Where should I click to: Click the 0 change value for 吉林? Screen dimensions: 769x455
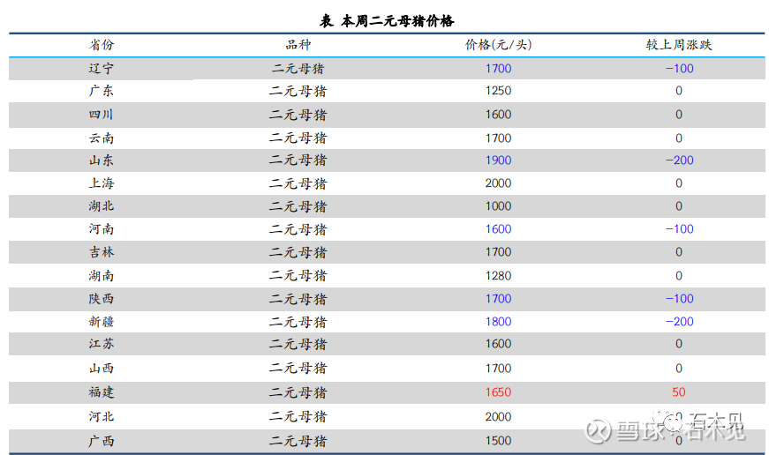pos(679,252)
